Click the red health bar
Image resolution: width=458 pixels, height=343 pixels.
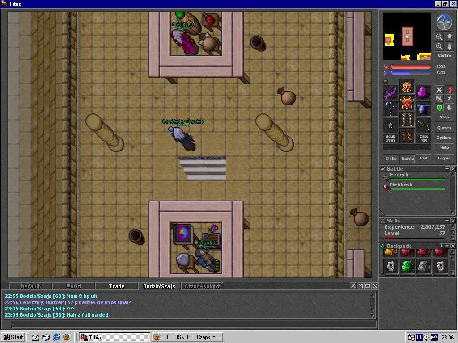coord(411,67)
